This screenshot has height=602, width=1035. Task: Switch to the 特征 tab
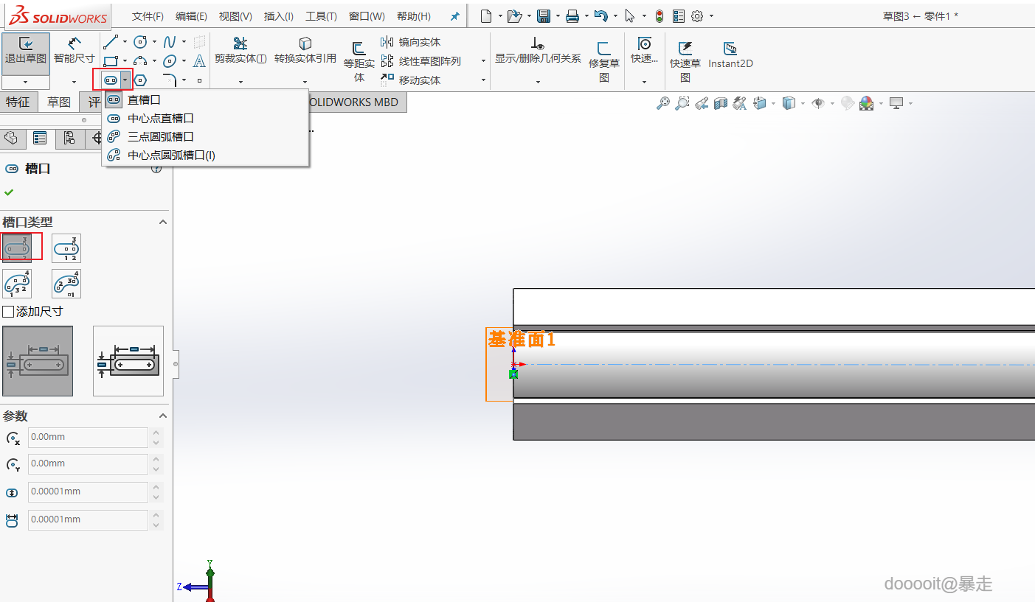coord(18,102)
